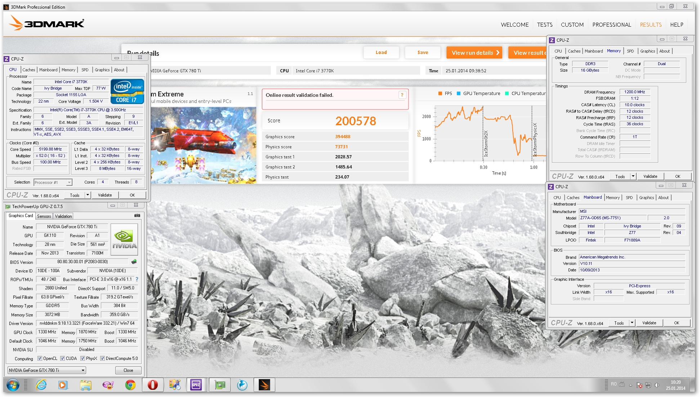700x397 pixels.
Task: Open the Windows Start orb
Action: 13,385
